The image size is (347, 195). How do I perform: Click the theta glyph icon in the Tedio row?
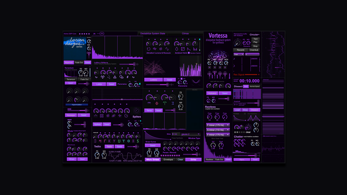tap(128, 141)
